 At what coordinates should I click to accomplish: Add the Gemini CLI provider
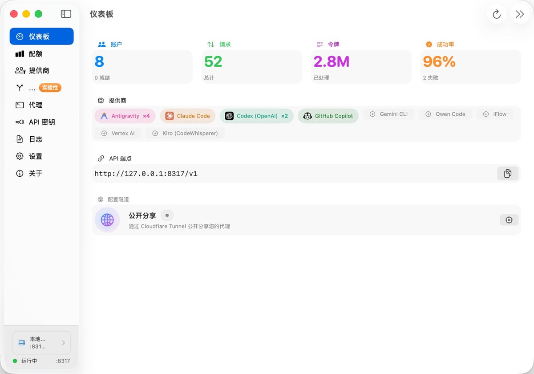(388, 114)
